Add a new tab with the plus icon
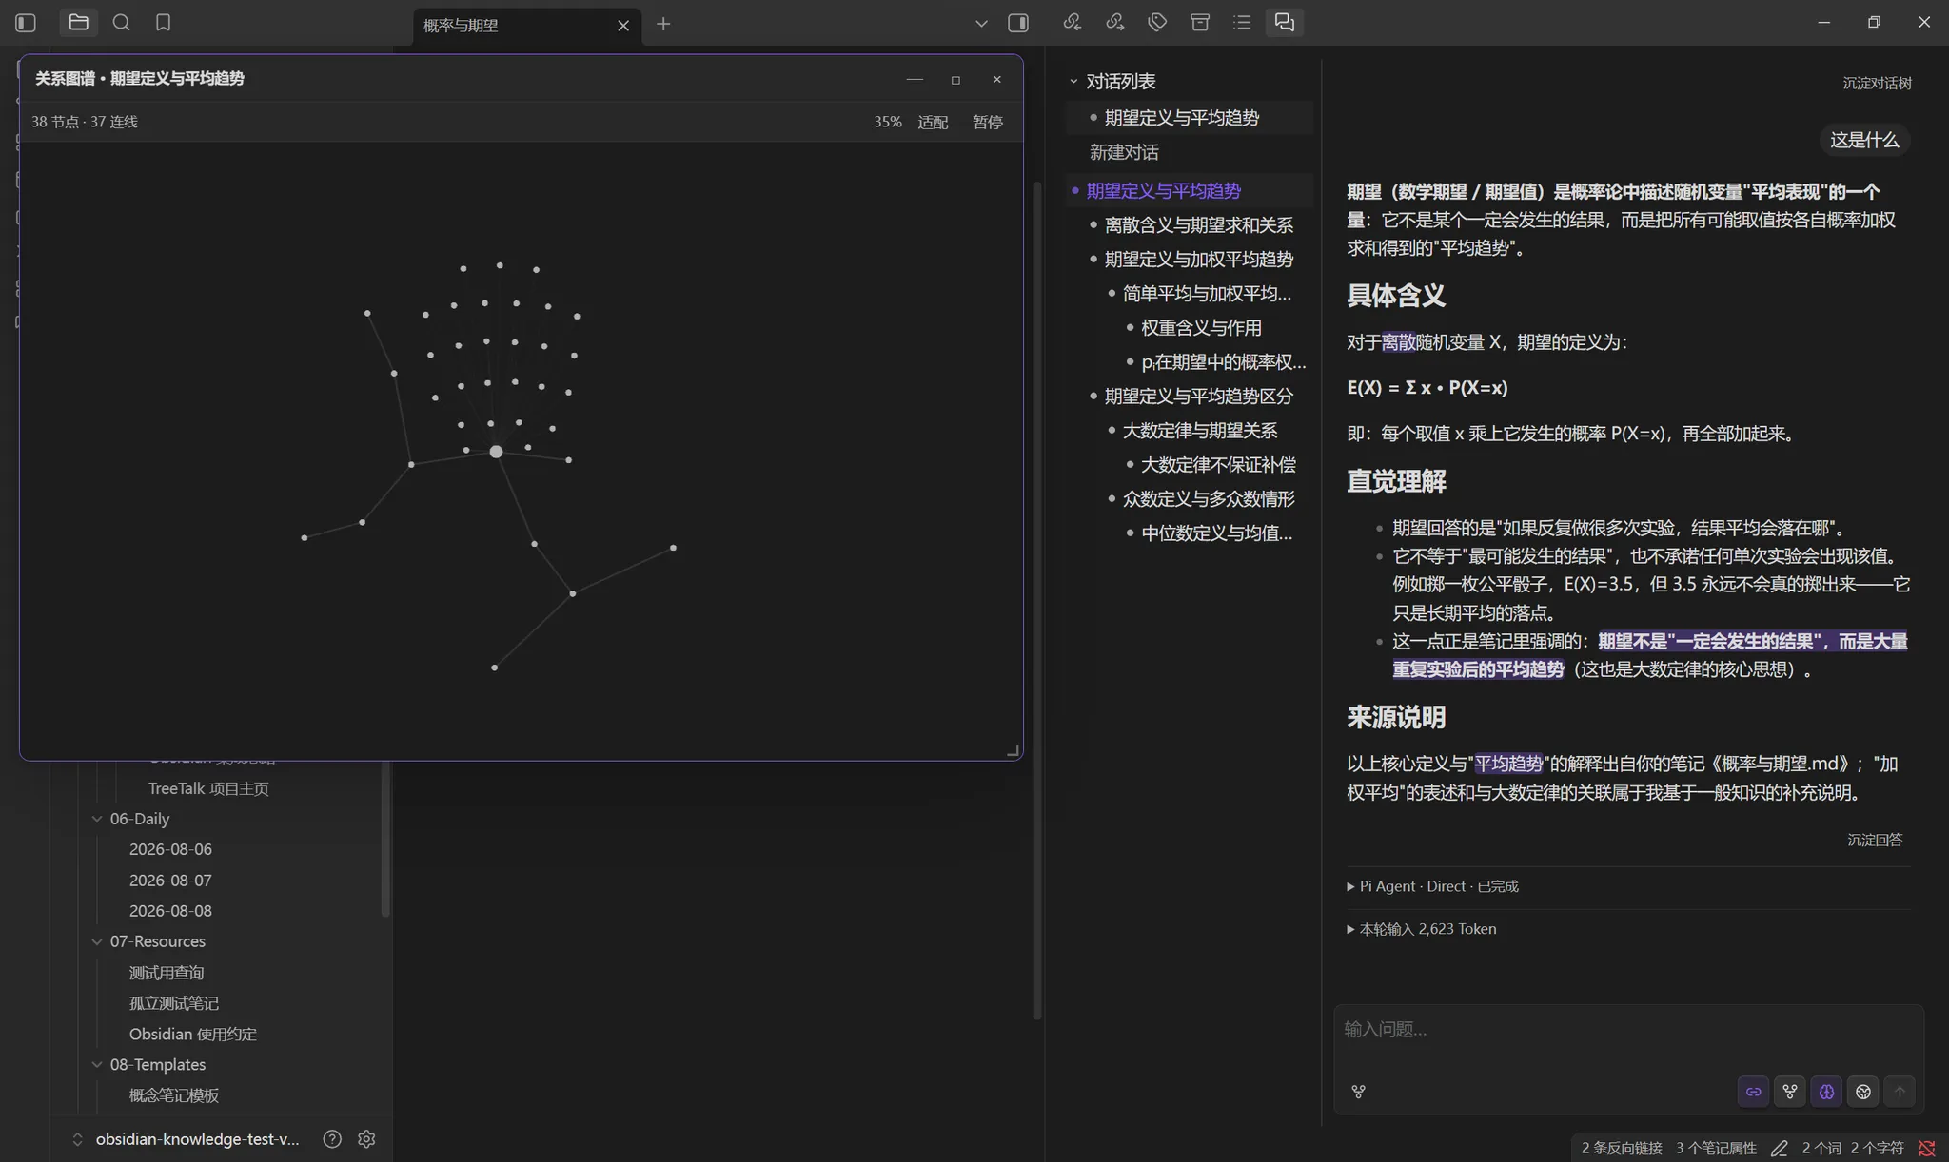1949x1162 pixels. click(663, 24)
